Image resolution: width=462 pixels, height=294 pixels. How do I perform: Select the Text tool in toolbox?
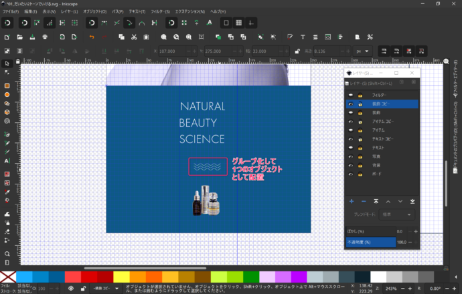(7, 161)
